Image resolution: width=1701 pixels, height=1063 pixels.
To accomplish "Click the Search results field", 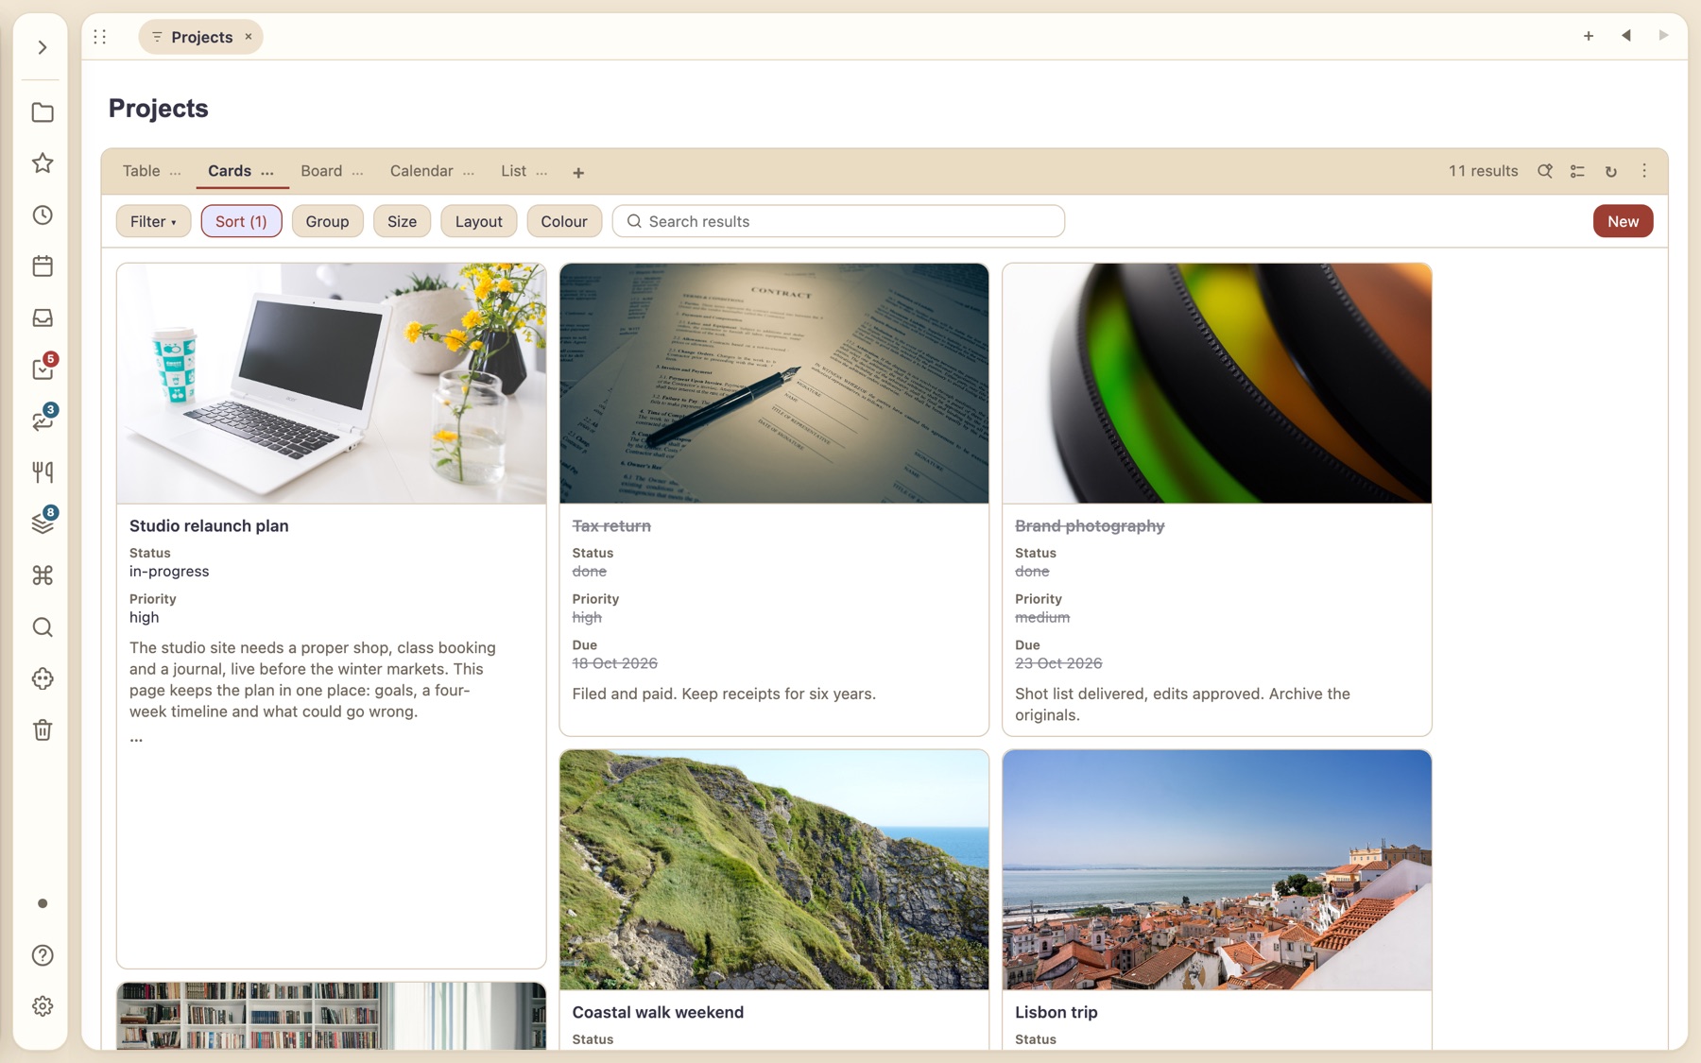I will [x=838, y=221].
